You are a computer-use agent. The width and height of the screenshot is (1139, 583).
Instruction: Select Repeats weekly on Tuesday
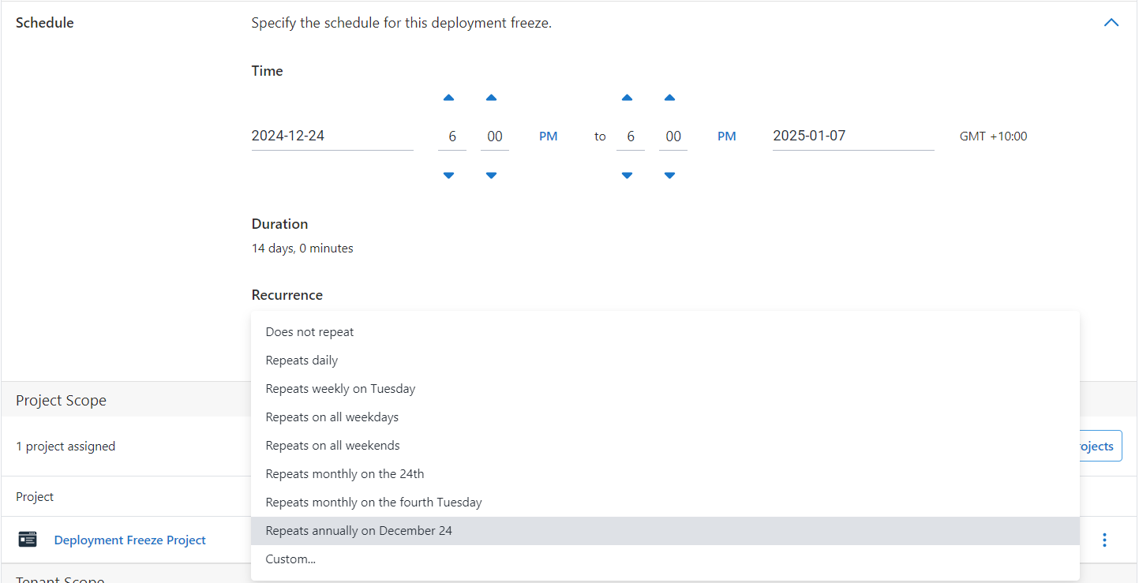[340, 388]
